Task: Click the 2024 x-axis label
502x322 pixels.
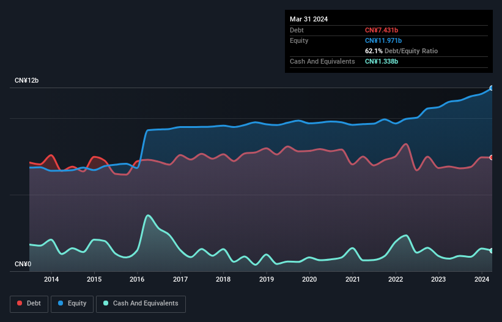Action: pos(481,279)
